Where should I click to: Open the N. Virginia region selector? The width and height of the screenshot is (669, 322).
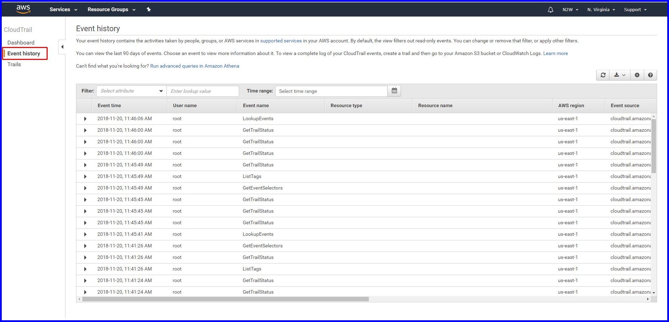click(601, 10)
